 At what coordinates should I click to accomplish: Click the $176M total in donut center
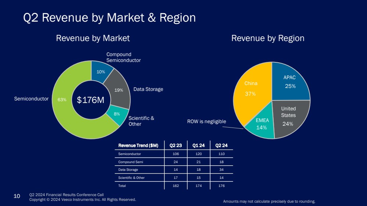pyautogui.click(x=90, y=100)
